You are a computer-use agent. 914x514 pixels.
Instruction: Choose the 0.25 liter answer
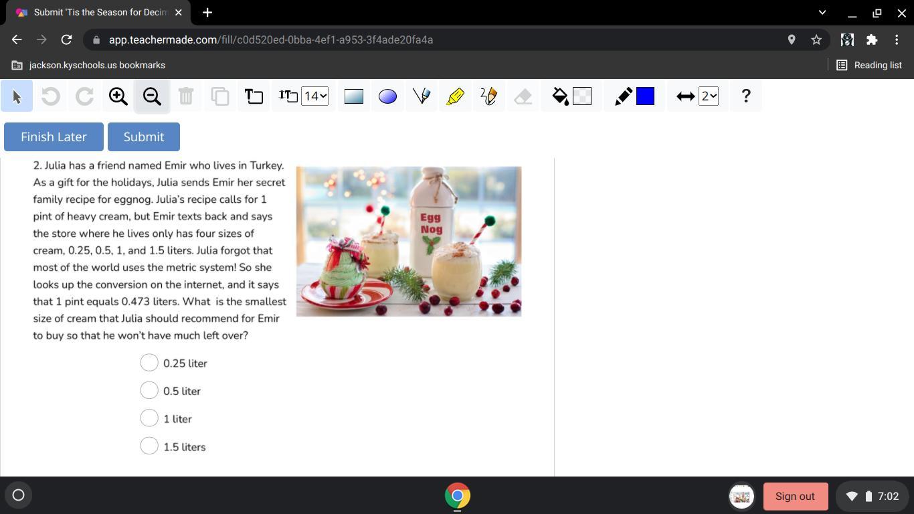[x=149, y=363]
